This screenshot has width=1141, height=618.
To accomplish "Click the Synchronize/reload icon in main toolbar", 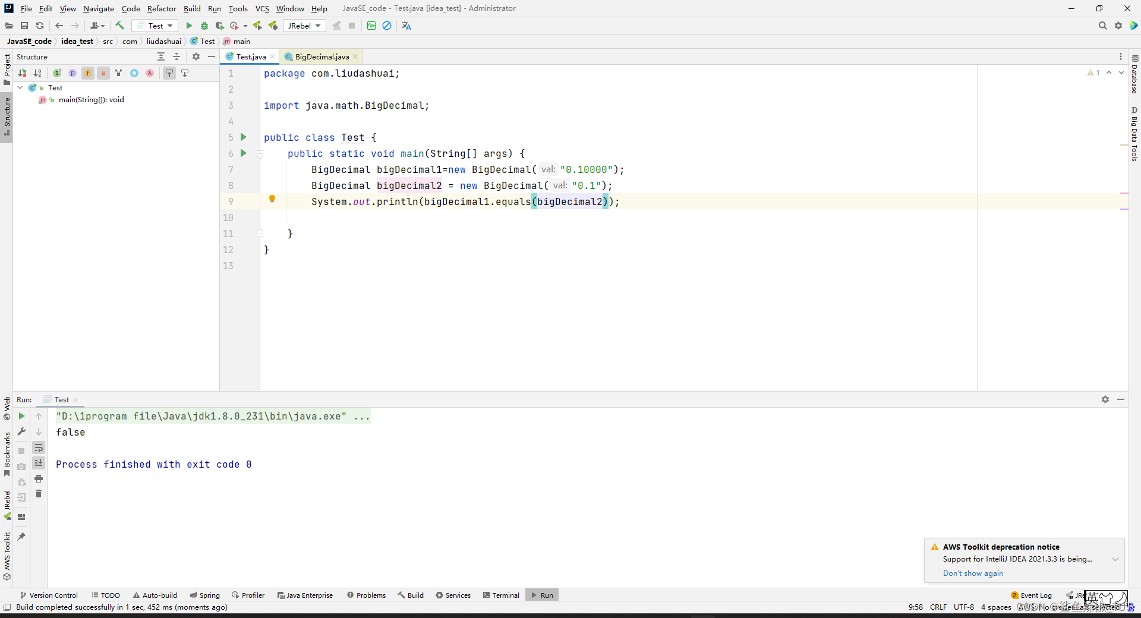I will pyautogui.click(x=40, y=26).
